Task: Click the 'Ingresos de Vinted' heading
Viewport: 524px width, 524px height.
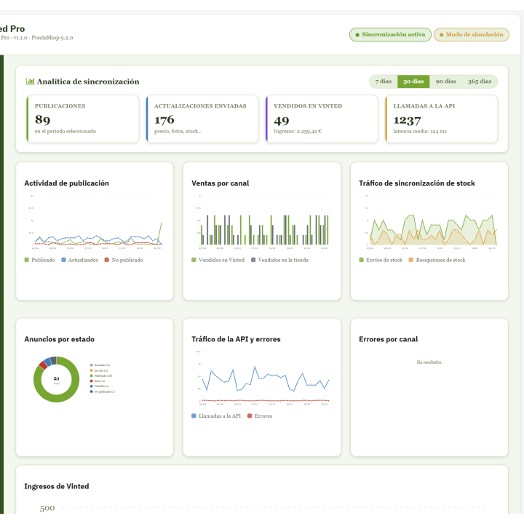Action: [x=57, y=486]
